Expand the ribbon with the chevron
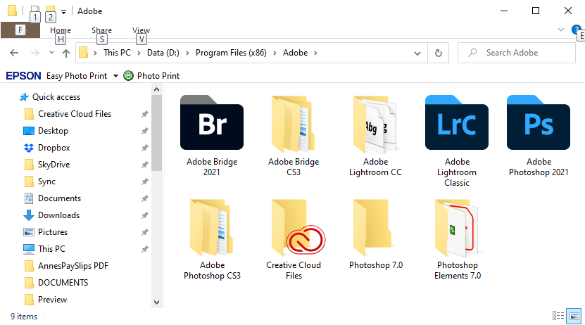585x325 pixels. (x=561, y=30)
